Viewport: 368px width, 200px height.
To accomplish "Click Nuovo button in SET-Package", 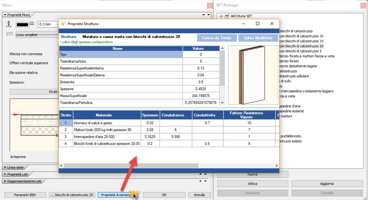I will (x=252, y=174).
